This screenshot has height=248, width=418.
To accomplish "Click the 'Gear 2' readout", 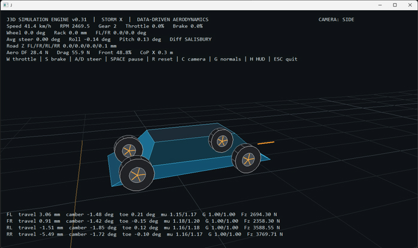I will pos(107,26).
